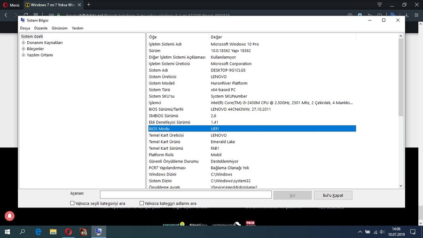Select the Ekli Denetleyici Sürümü row
Image resolution: width=423 pixels, height=238 pixels.
[252, 122]
